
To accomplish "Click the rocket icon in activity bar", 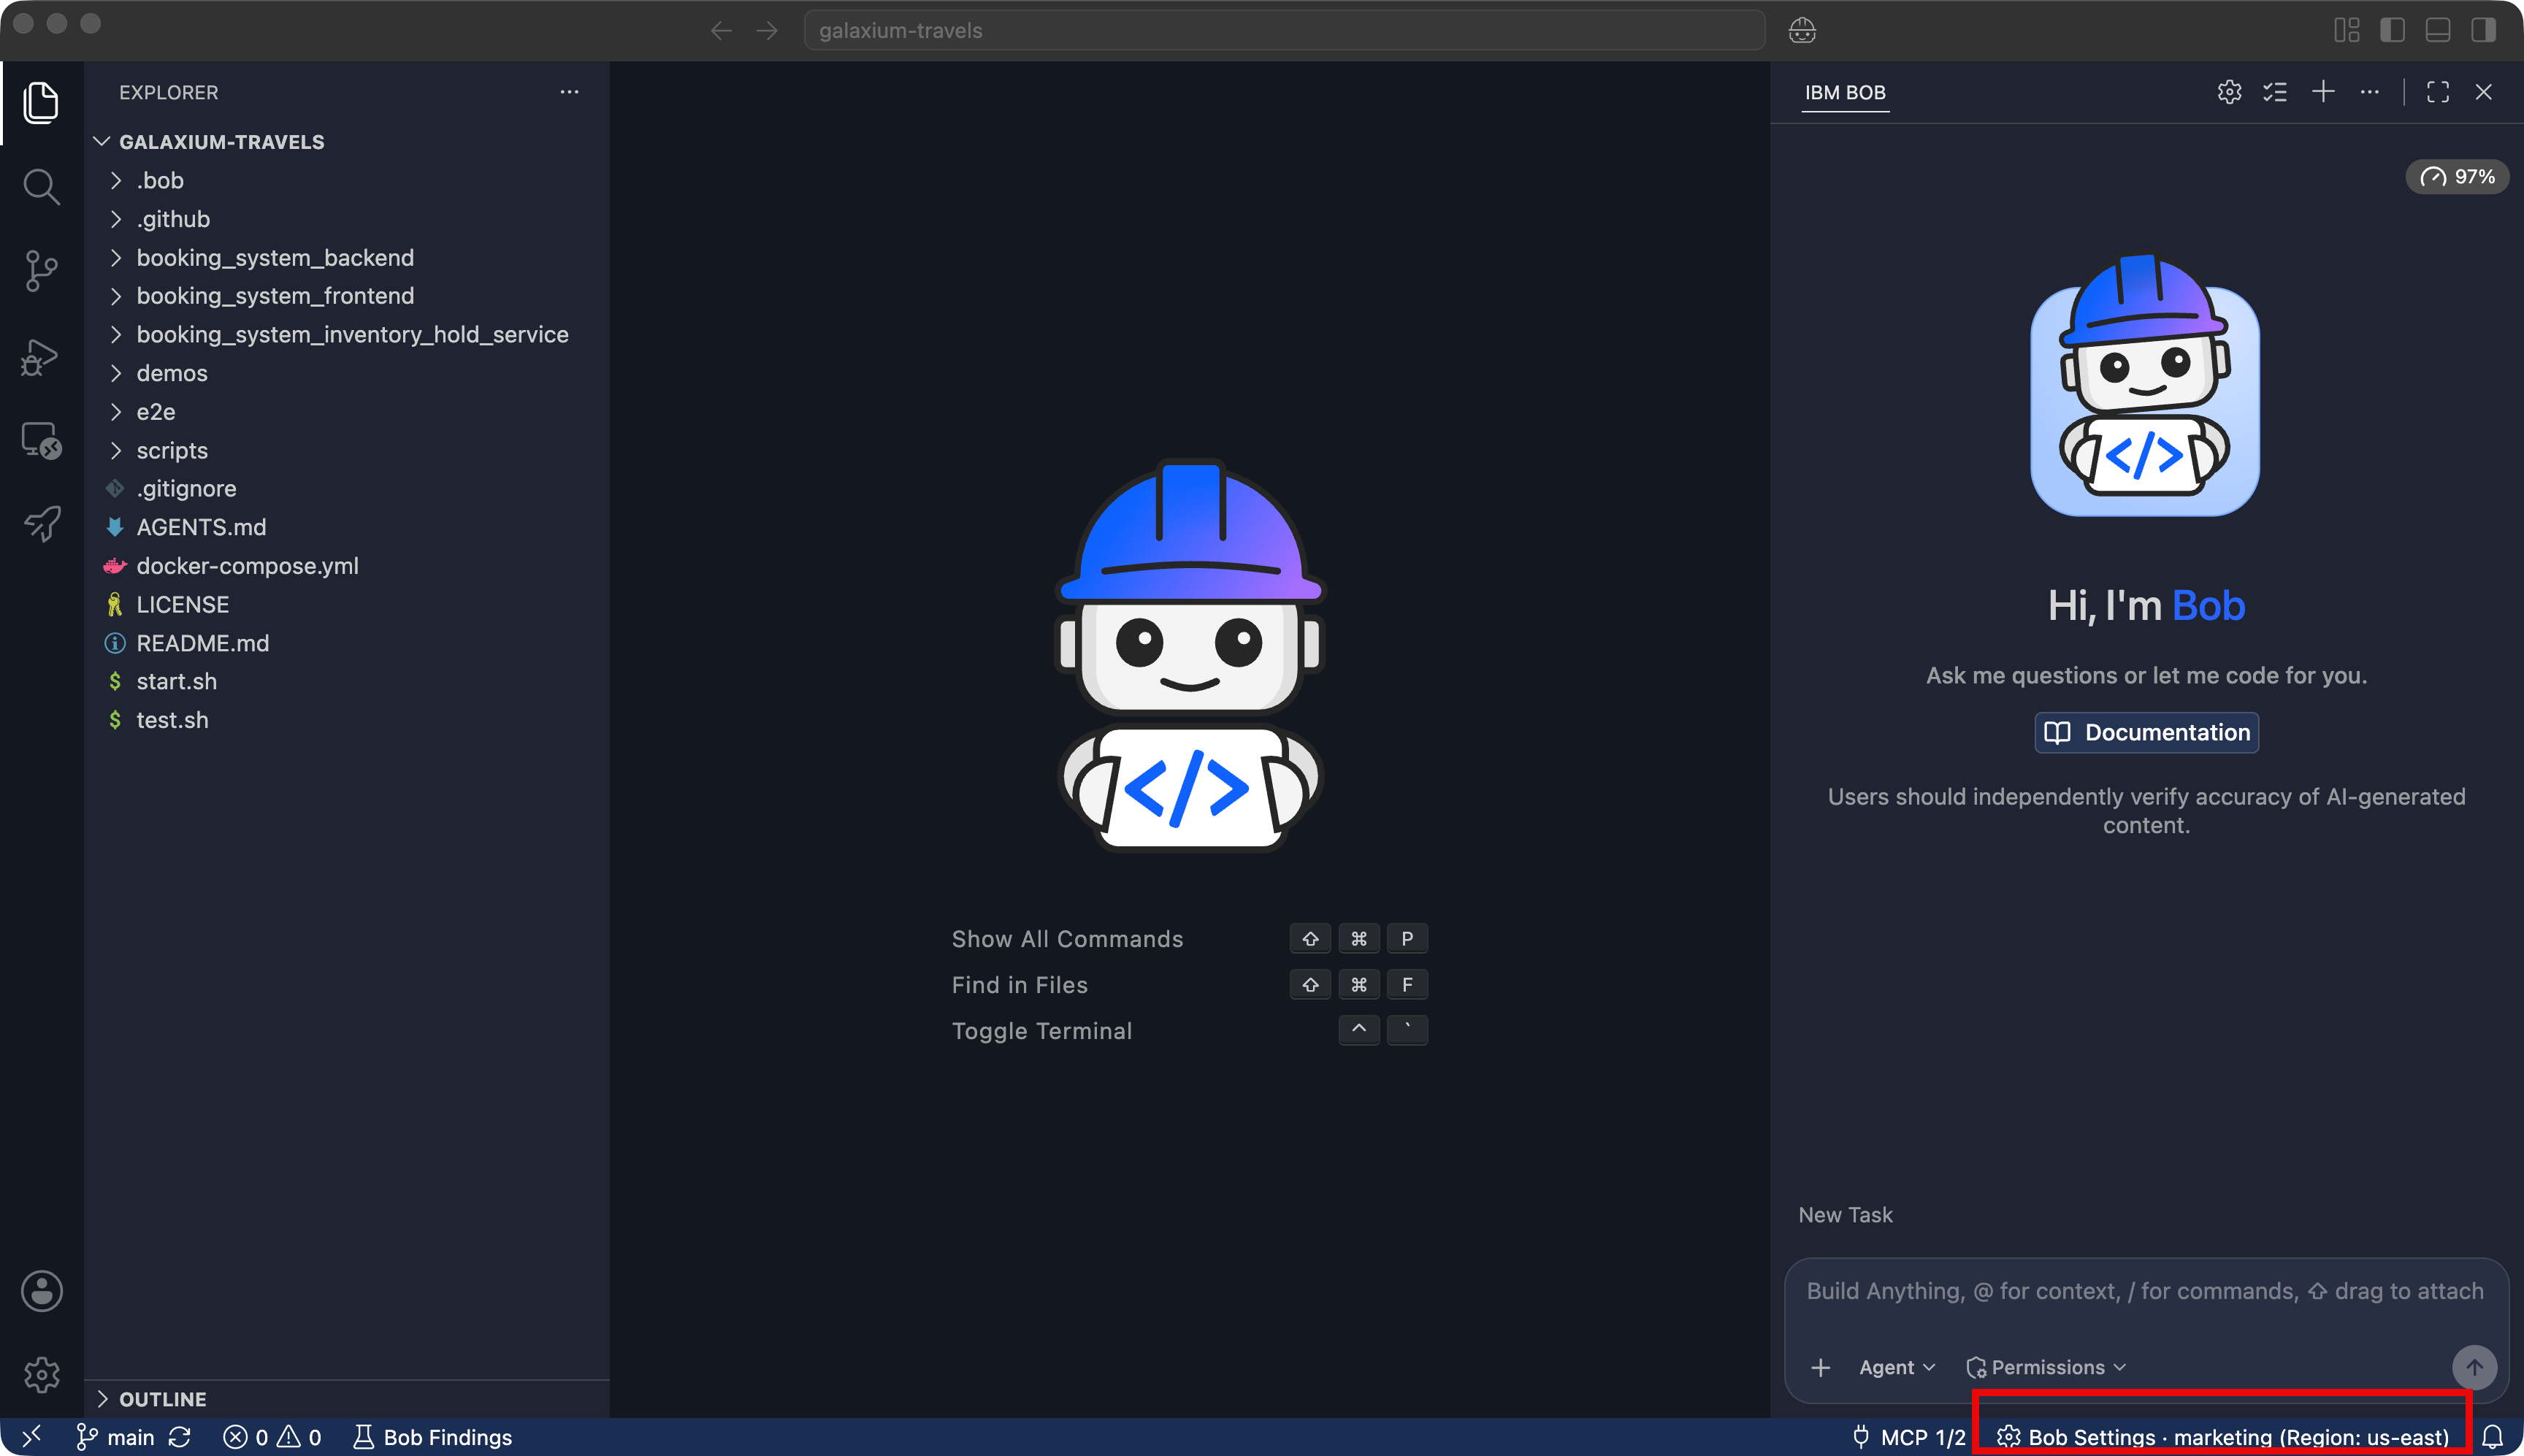I will (x=41, y=523).
